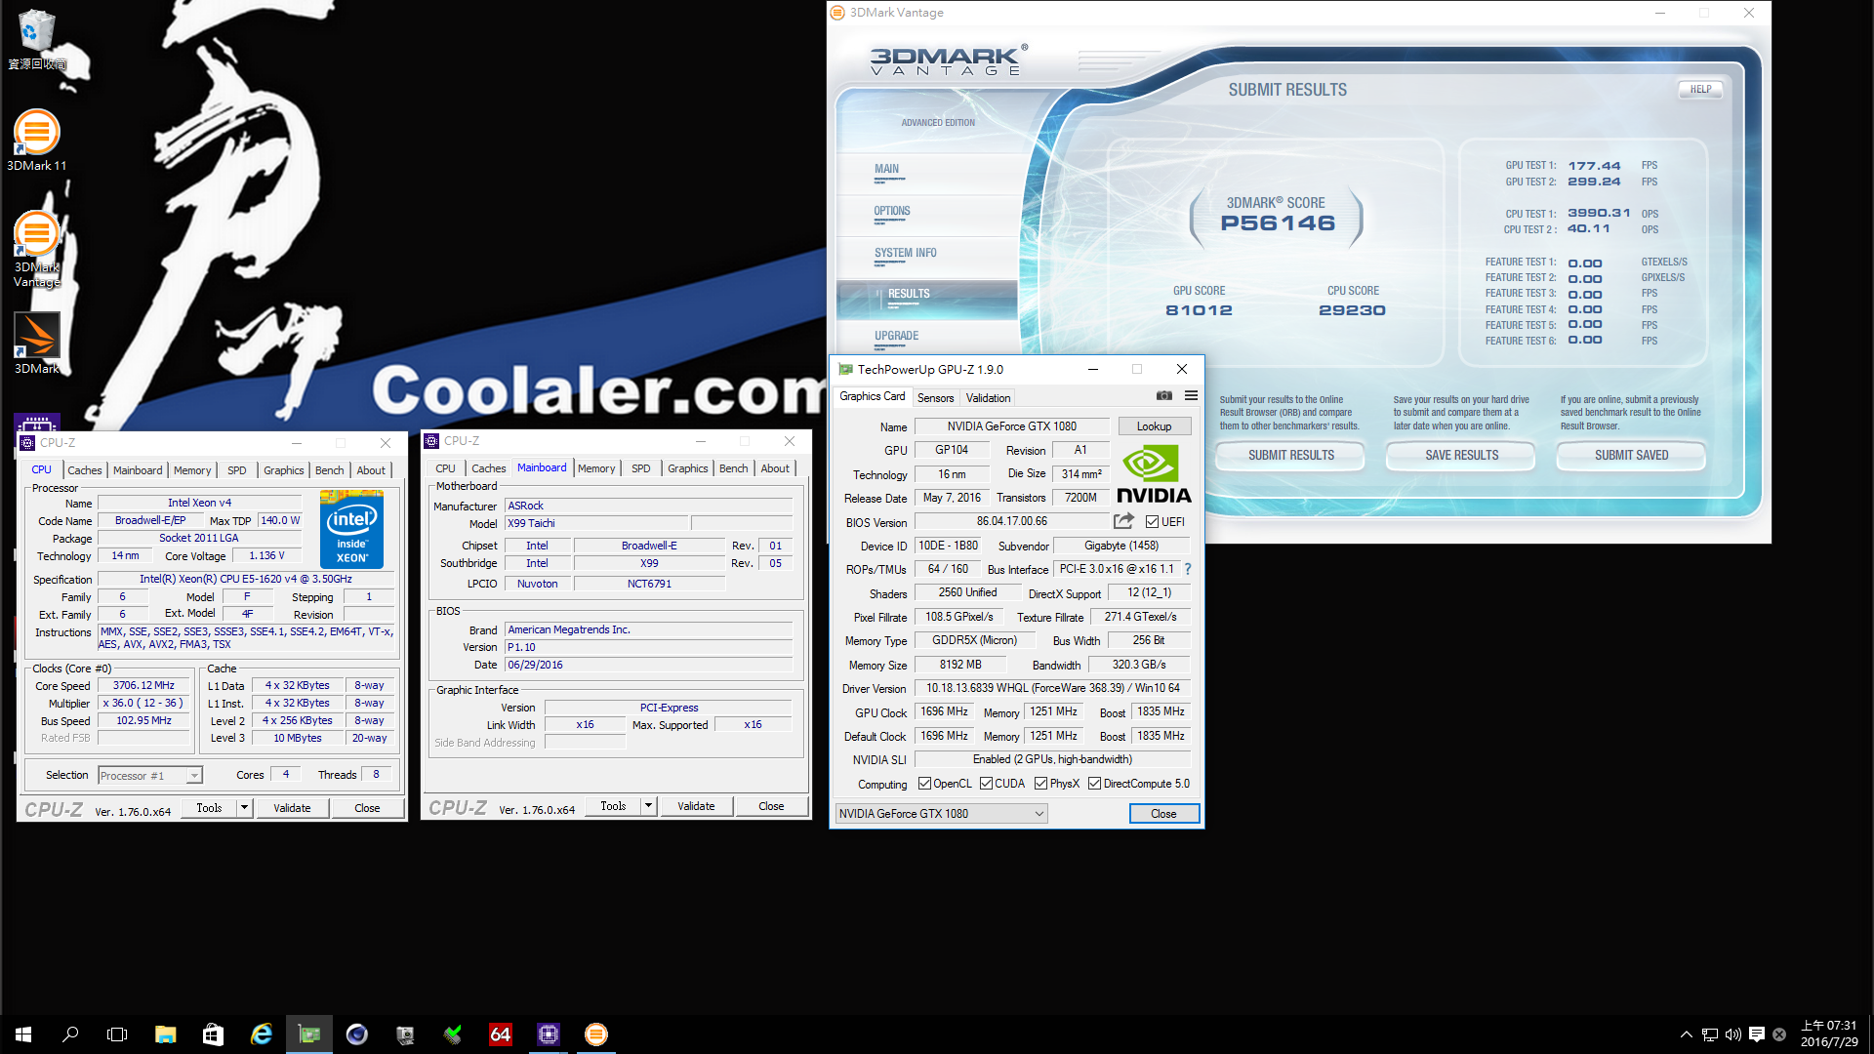Select UPGRADE in 3DMark Vantage sidebar
Viewport: 1874px width, 1054px height.
tap(896, 337)
